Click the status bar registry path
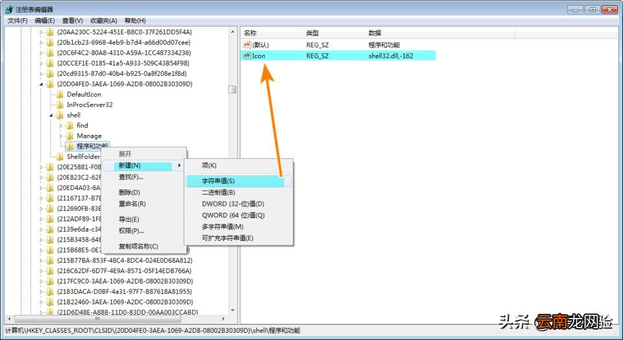This screenshot has height=340, width=623. (153, 330)
